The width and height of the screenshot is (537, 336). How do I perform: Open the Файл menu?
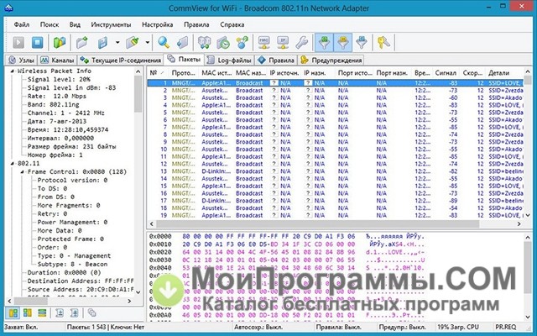pos(22,24)
